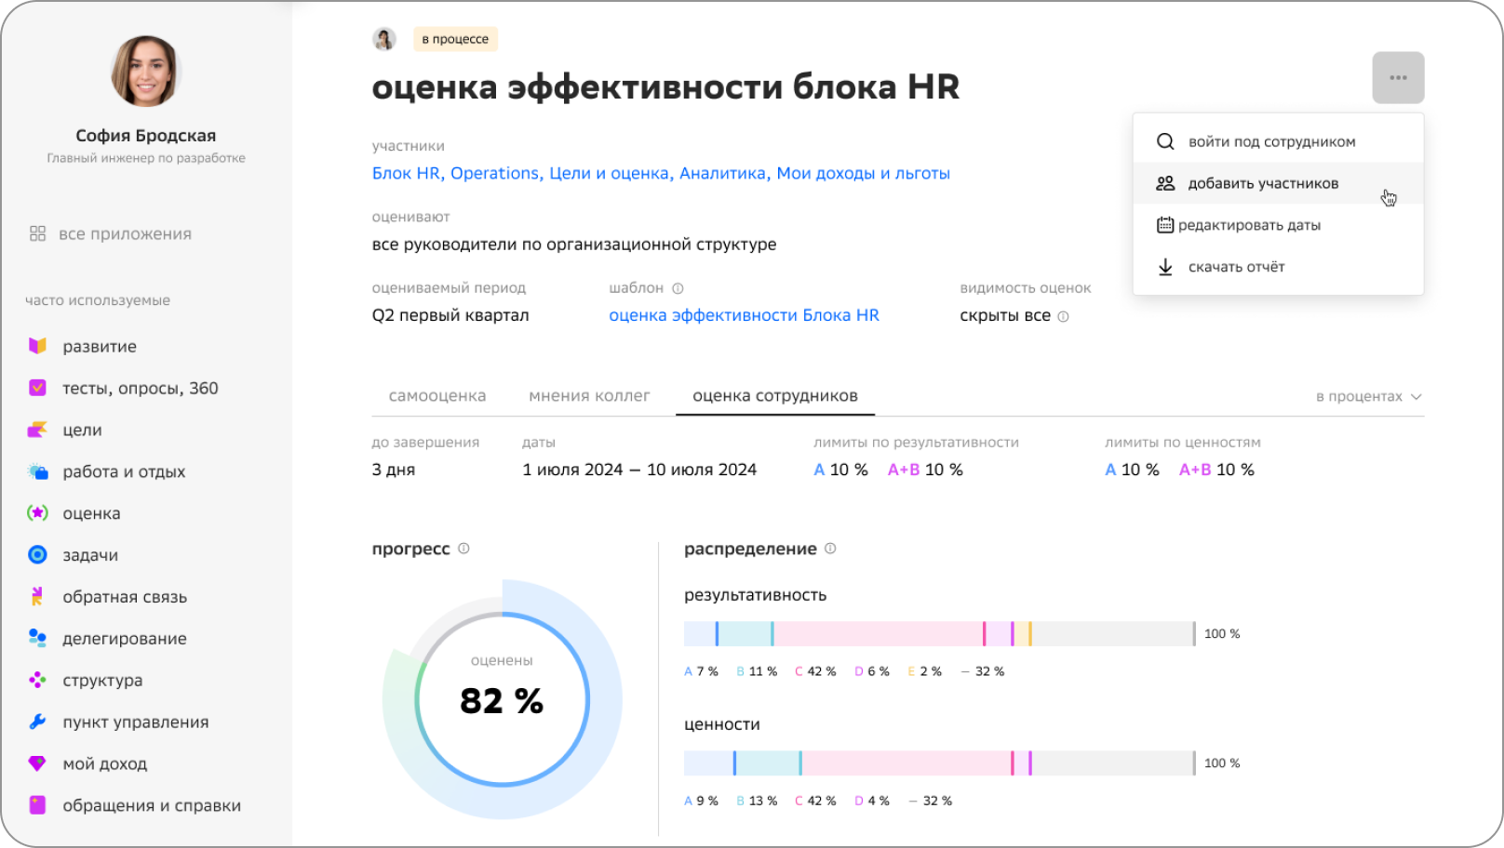Choose добавить участников from the menu
Viewport: 1504px width, 848px height.
1263,184
